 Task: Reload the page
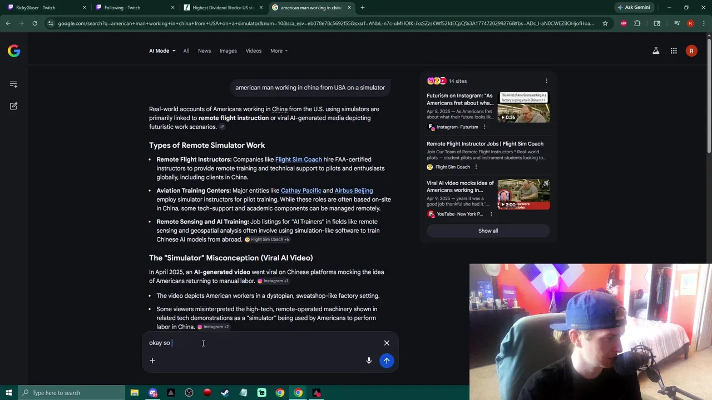pos(34,23)
